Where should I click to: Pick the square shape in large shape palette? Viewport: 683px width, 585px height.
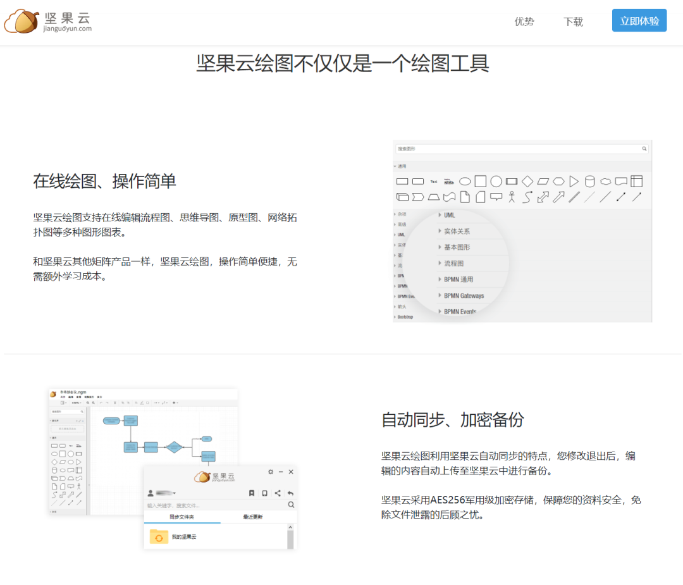coord(481,182)
